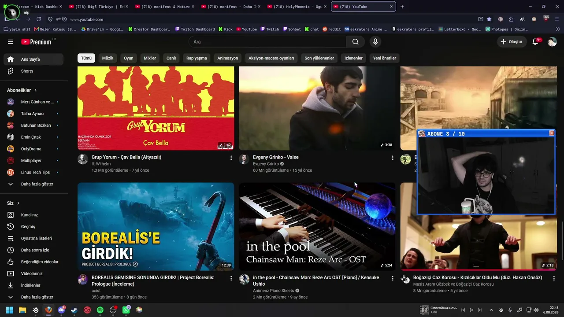Reload the page in the browser toolbar
Screen dimensions: 564x317
tap(39, 19)
